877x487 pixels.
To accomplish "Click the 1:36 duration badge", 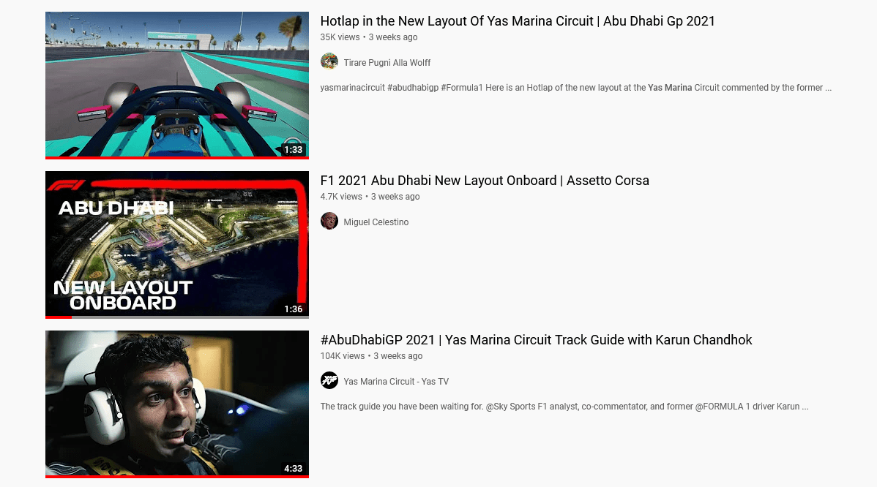I will click(293, 309).
